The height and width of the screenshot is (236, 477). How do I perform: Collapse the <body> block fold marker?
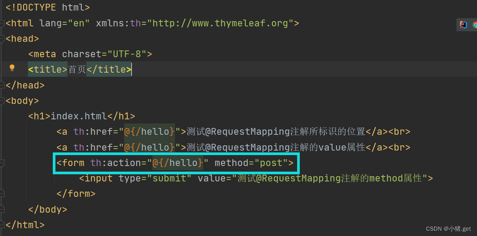click(x=2, y=101)
